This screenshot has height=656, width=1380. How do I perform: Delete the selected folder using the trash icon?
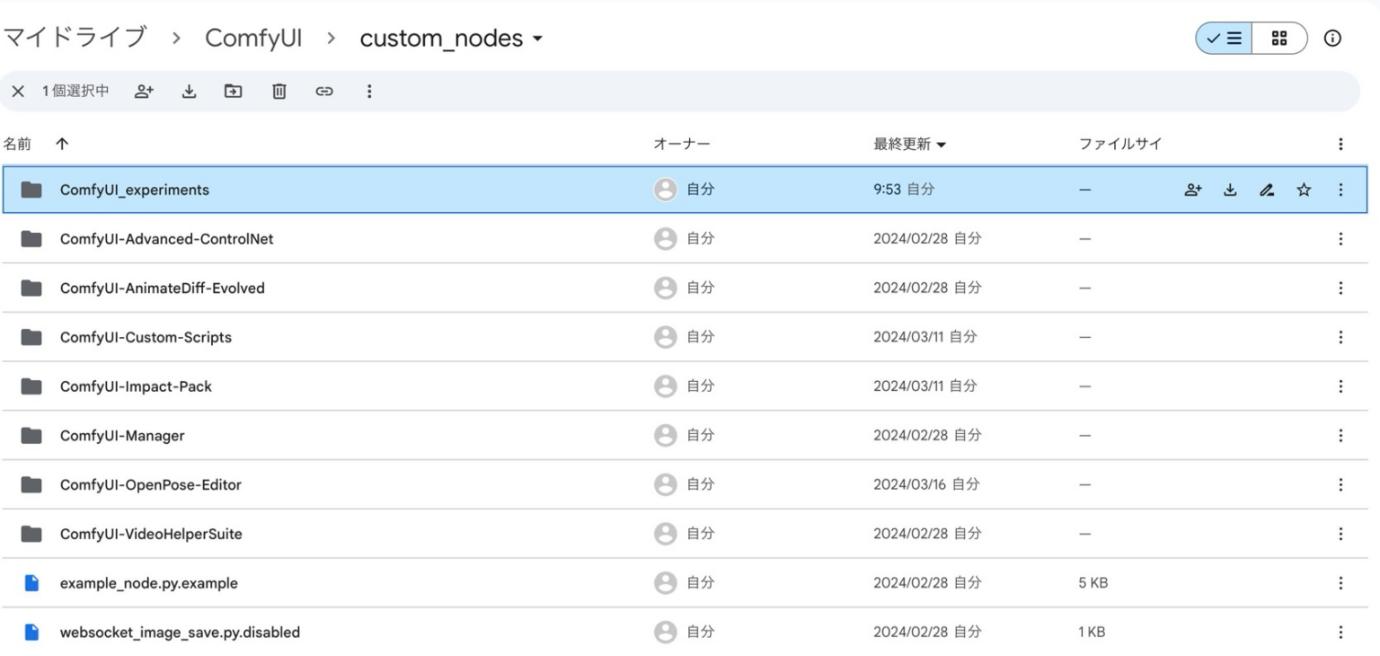coord(279,91)
